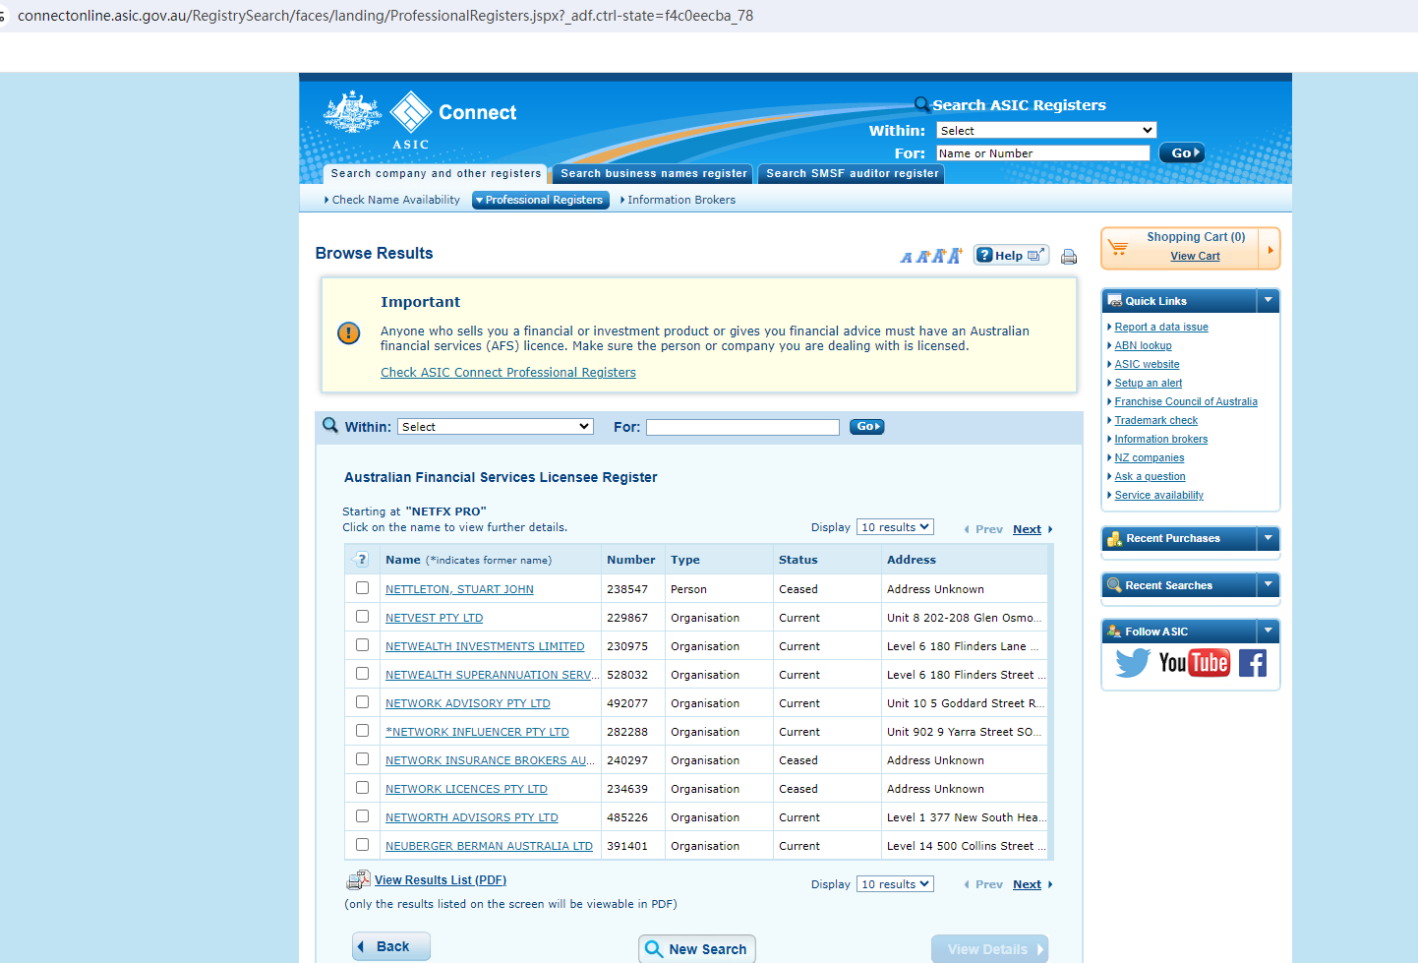The image size is (1418, 963).
Task: Open View Results List (PDF) link
Action: (x=441, y=880)
